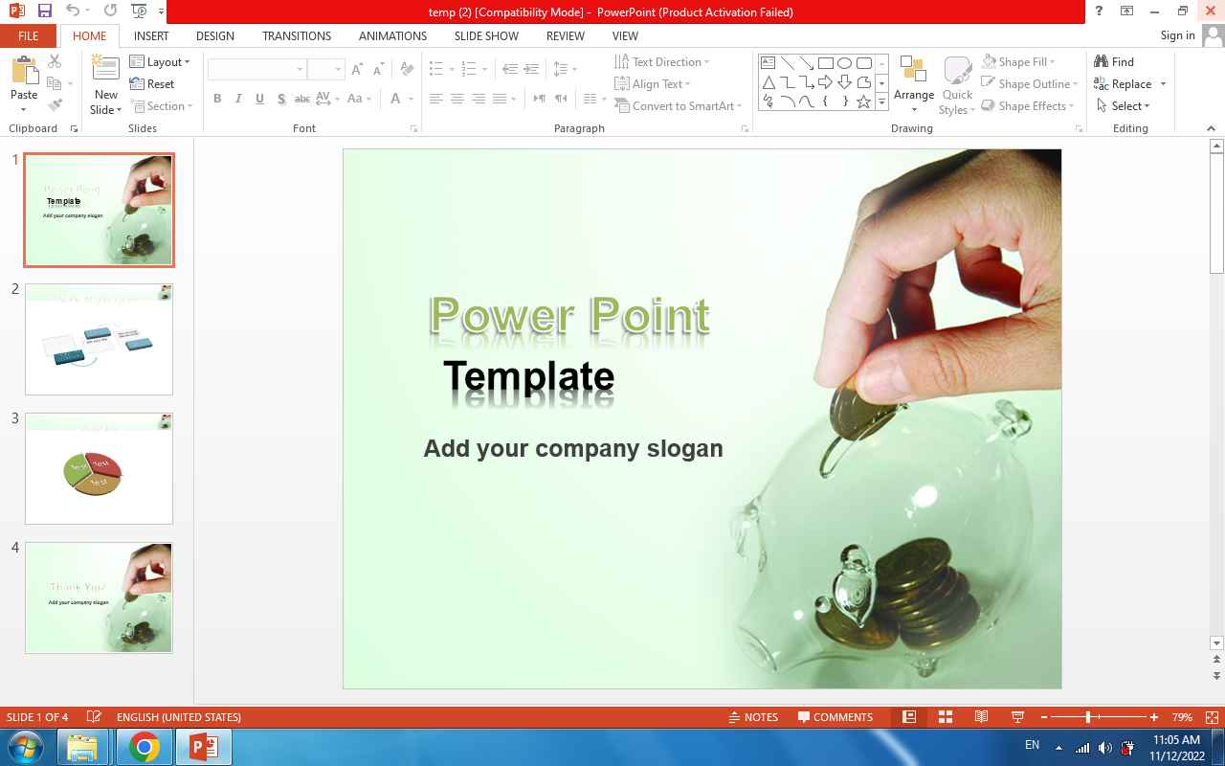Expand the Layout dropdown
This screenshot has height=766, width=1225.
(168, 62)
